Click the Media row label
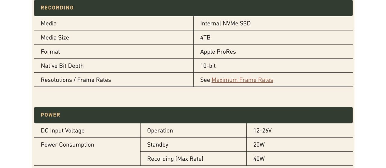 tap(49, 24)
